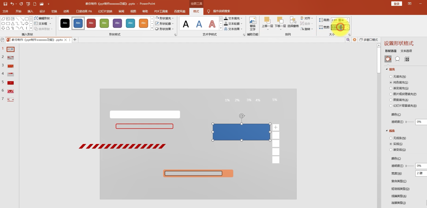Undo the last action

pyautogui.click(x=12, y=4)
